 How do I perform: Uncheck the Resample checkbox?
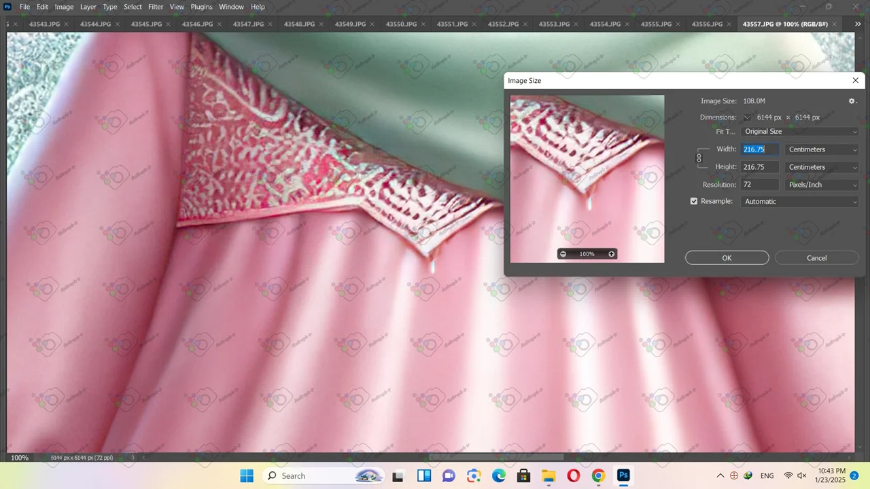click(694, 202)
